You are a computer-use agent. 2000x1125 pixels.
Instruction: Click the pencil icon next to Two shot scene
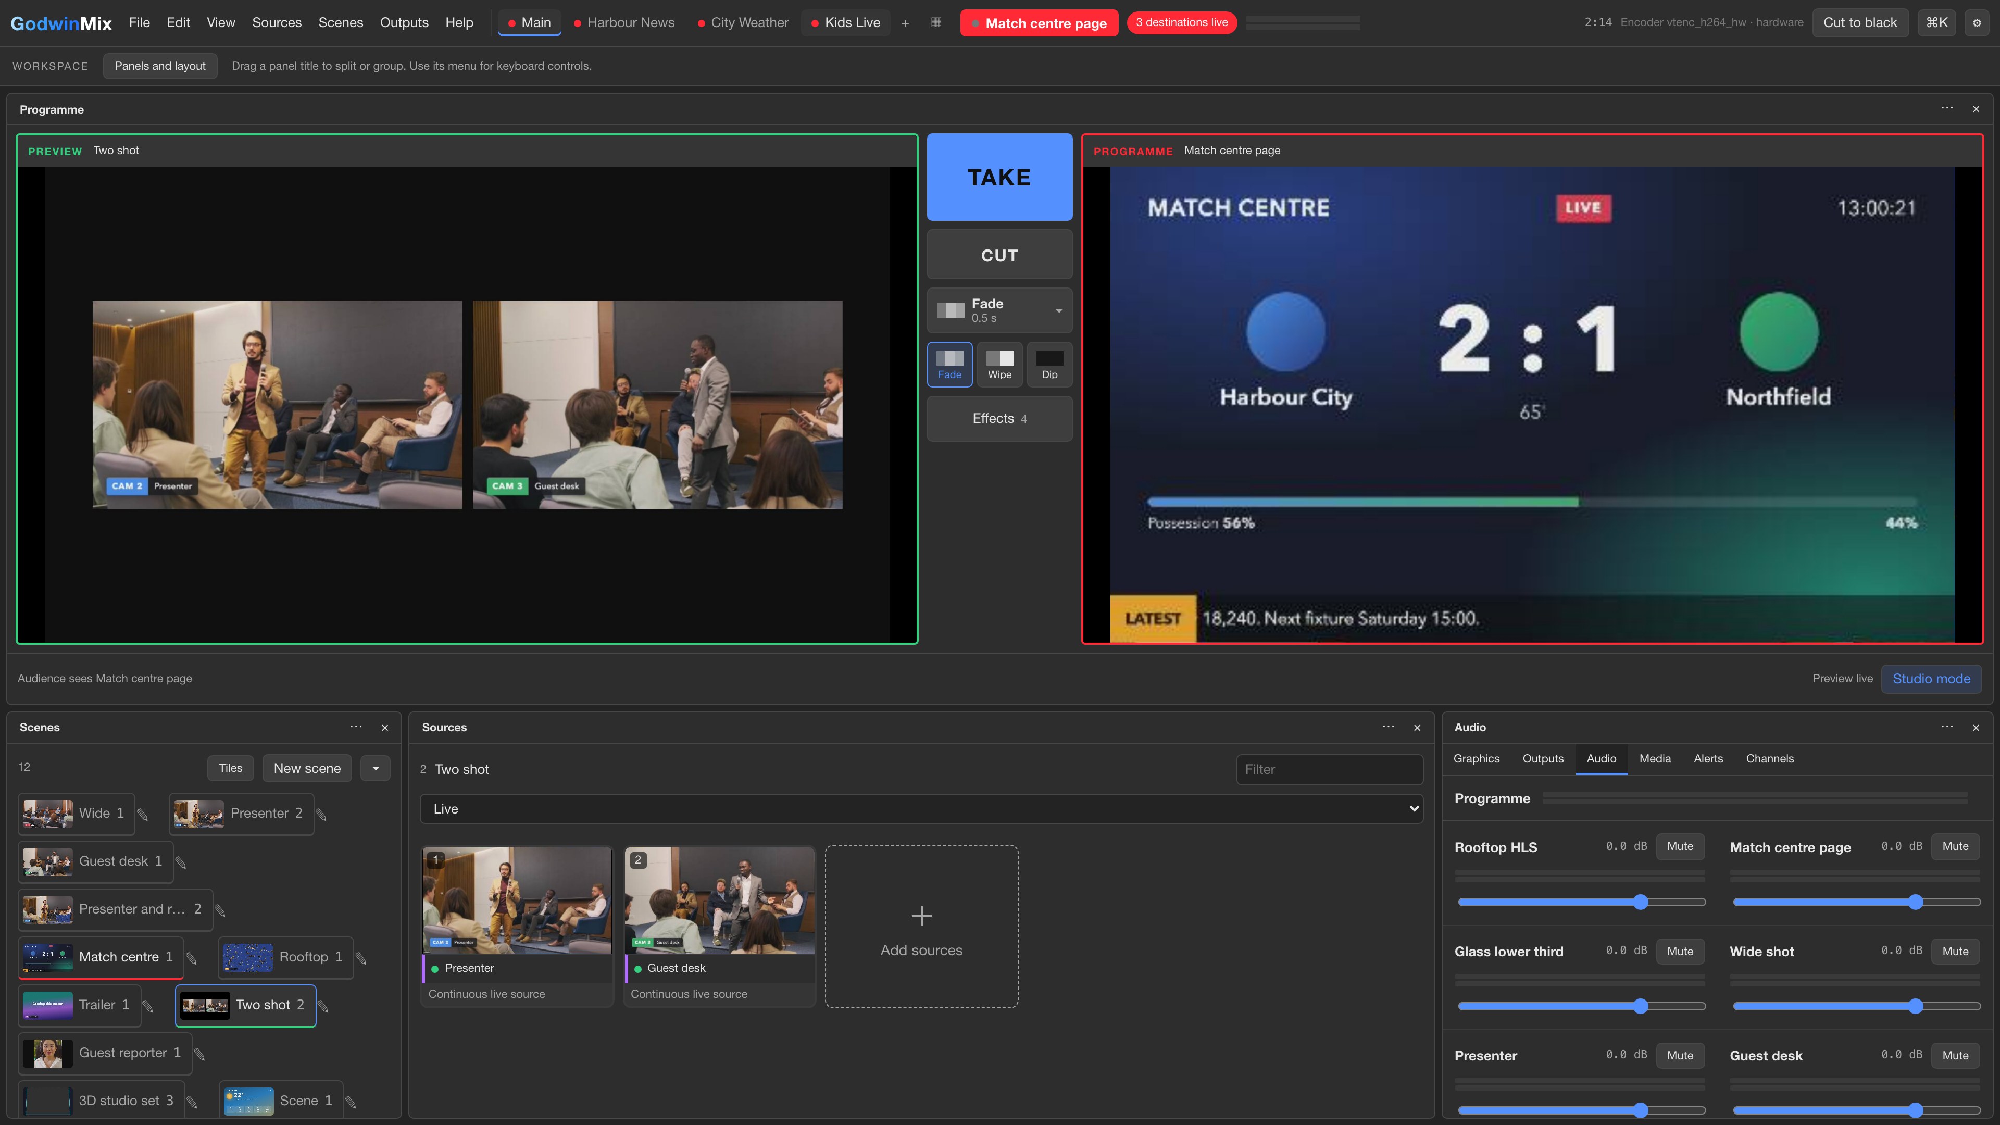click(323, 1006)
